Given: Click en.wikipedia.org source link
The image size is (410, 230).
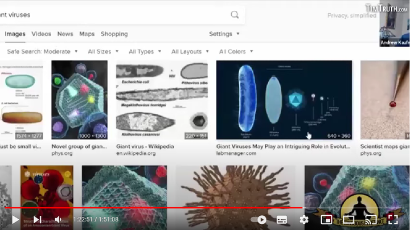Looking at the screenshot, I should pos(136,153).
